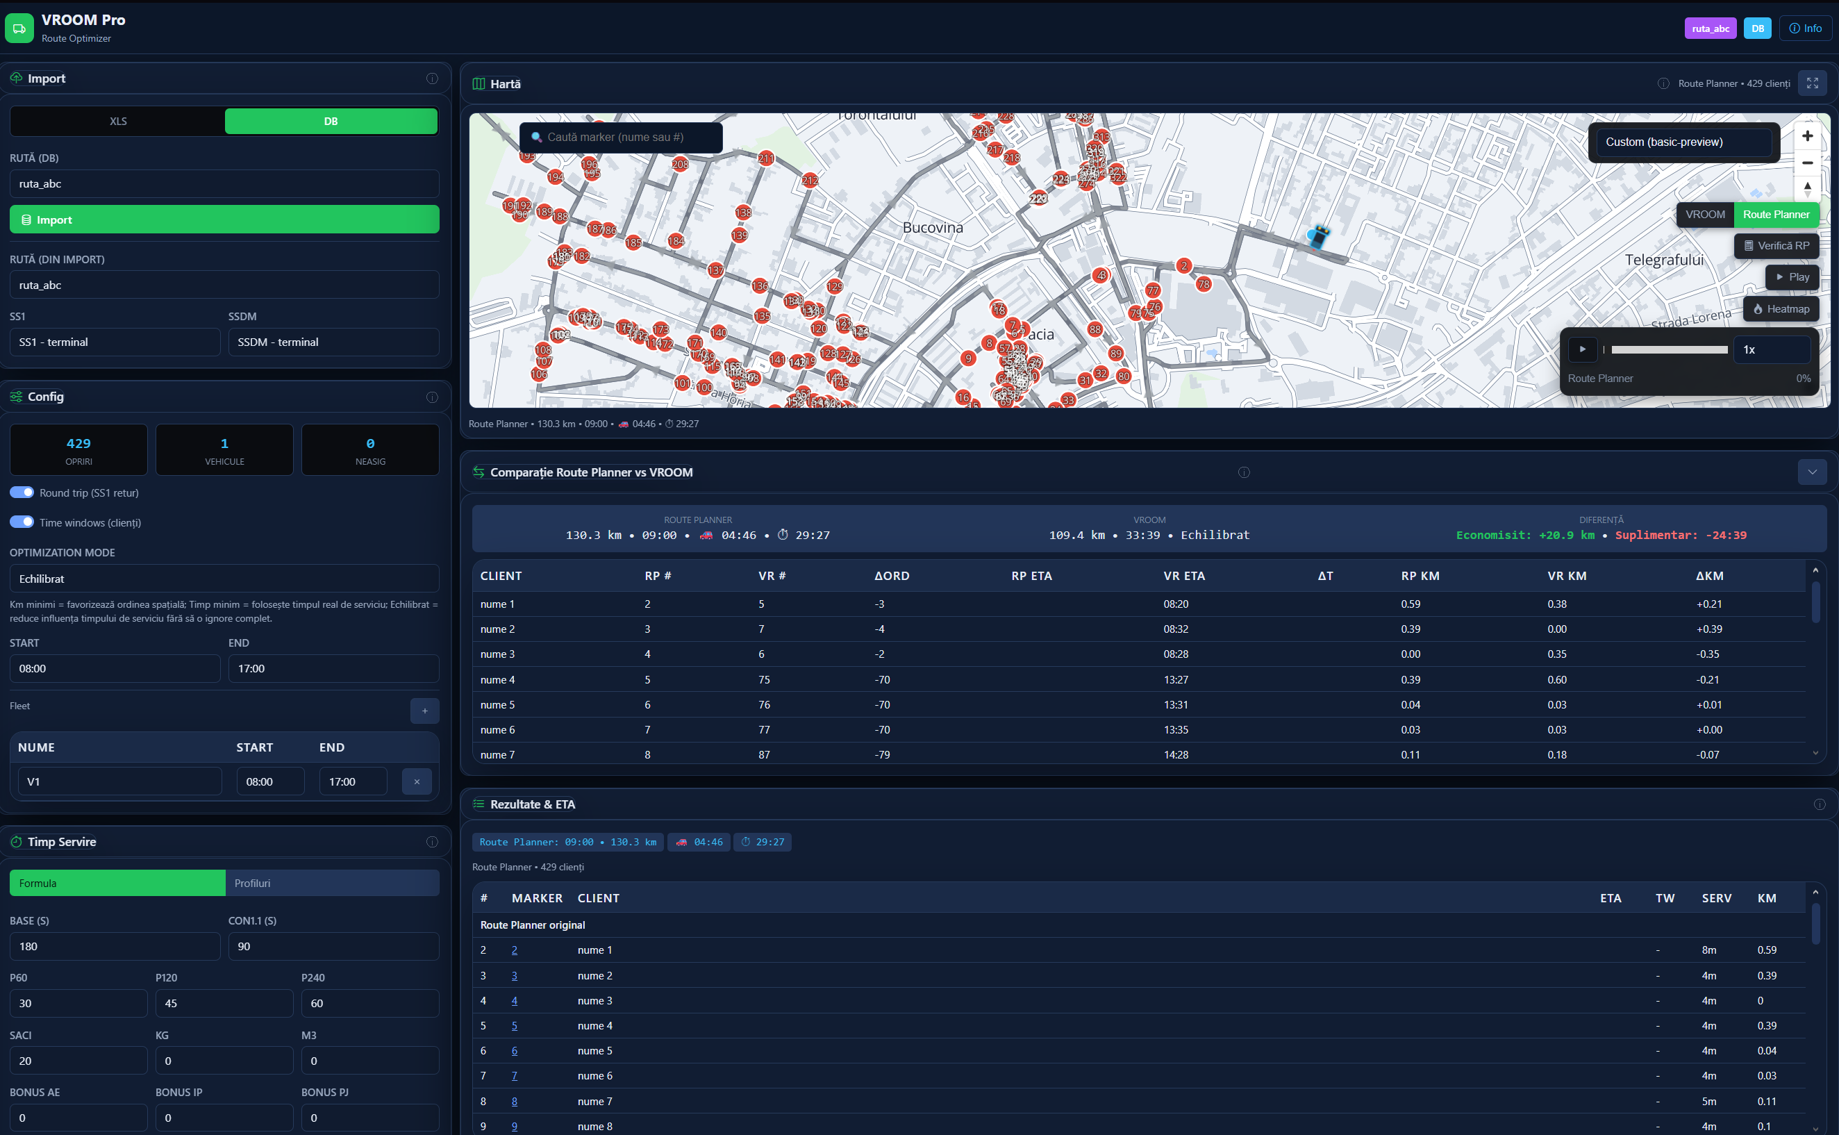
Task: Click the CON1.1 (S) input field
Action: [334, 947]
